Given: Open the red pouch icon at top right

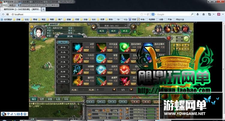Looking at the screenshot, I should pyautogui.click(x=167, y=29).
